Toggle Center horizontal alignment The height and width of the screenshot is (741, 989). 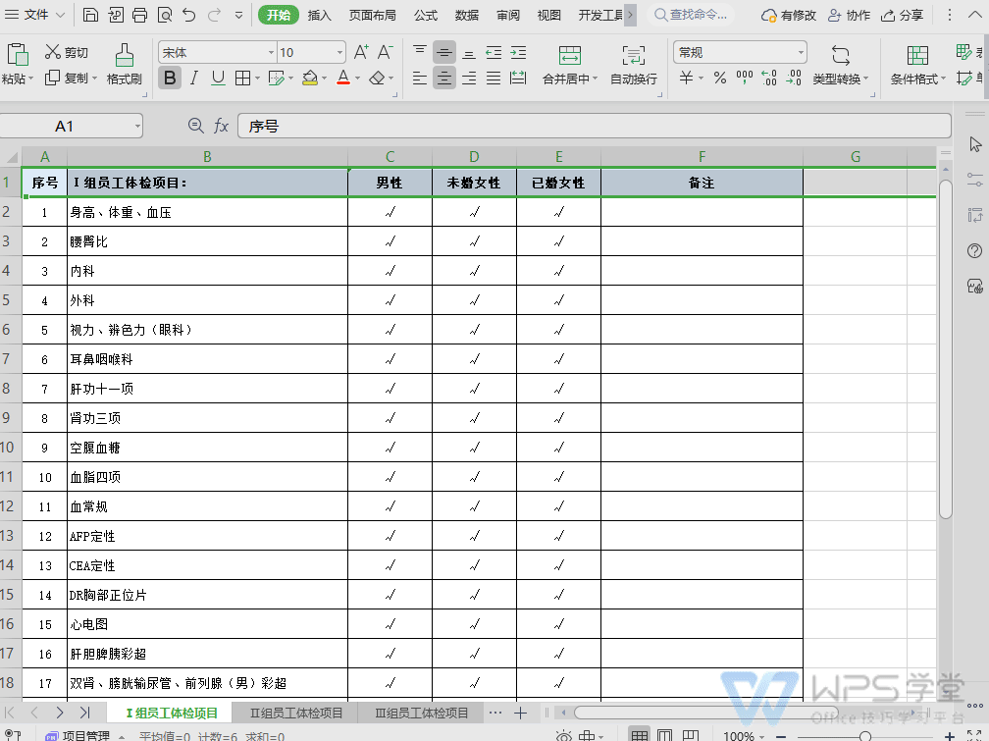coord(444,79)
